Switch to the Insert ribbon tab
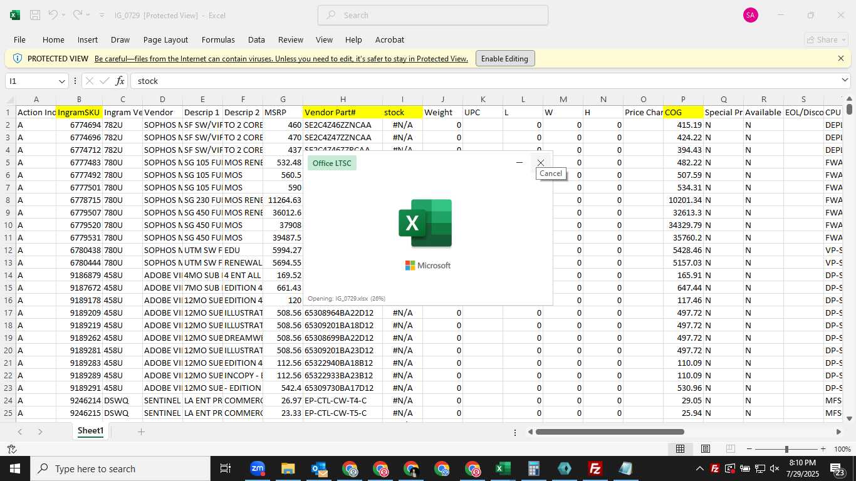 coord(88,39)
